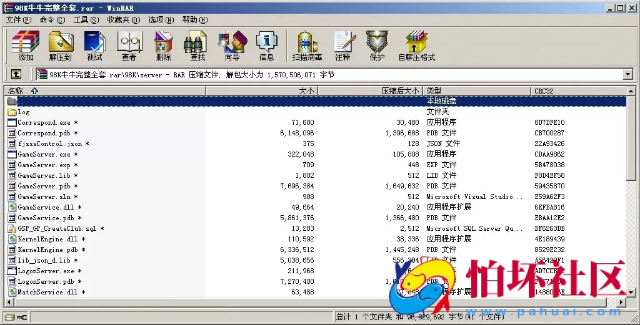The width and height of the screenshot is (640, 325).
Task: Click CRC32 value CDAA9862
Action: click(549, 154)
